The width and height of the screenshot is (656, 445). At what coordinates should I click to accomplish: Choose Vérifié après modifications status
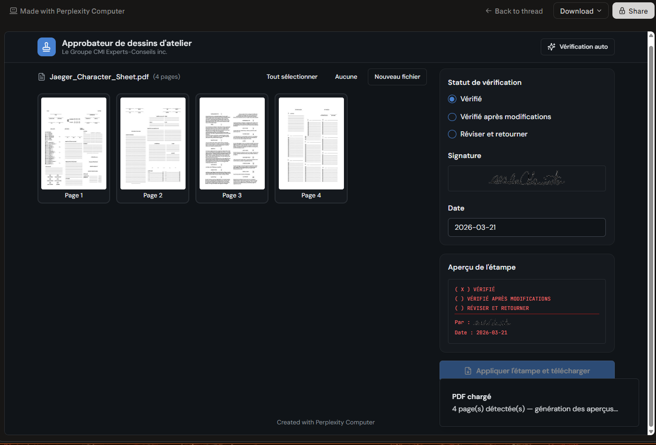pos(452,117)
